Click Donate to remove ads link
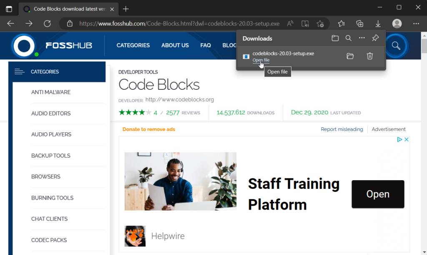 [x=149, y=129]
